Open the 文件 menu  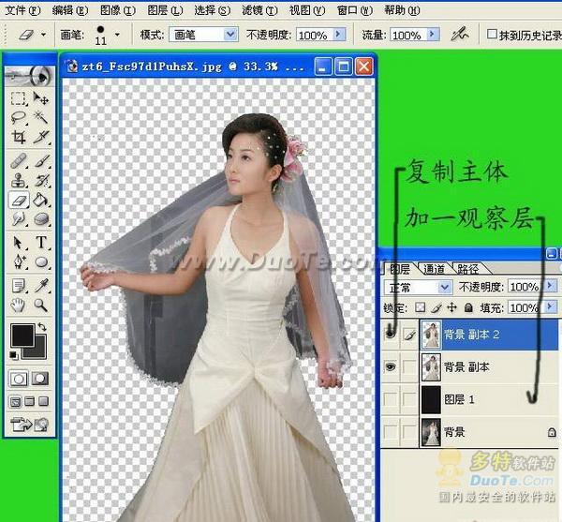coord(22,10)
